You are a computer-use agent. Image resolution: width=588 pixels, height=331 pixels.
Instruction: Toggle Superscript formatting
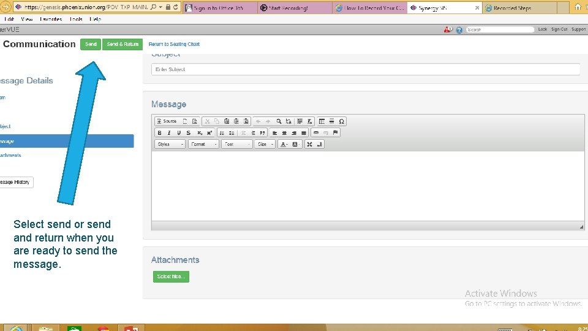click(209, 133)
